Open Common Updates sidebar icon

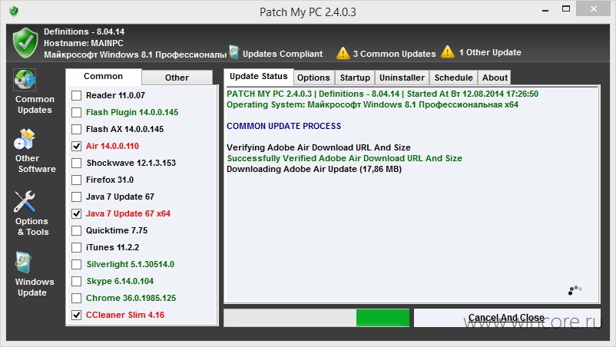(25, 79)
